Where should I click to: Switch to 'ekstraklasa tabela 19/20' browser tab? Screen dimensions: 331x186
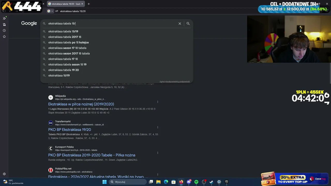[66, 4]
